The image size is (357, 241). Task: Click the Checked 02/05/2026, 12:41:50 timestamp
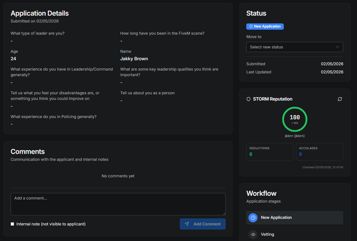323,167
